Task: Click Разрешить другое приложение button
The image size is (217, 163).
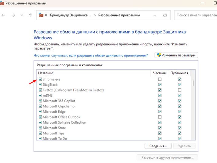Action: 167,157
